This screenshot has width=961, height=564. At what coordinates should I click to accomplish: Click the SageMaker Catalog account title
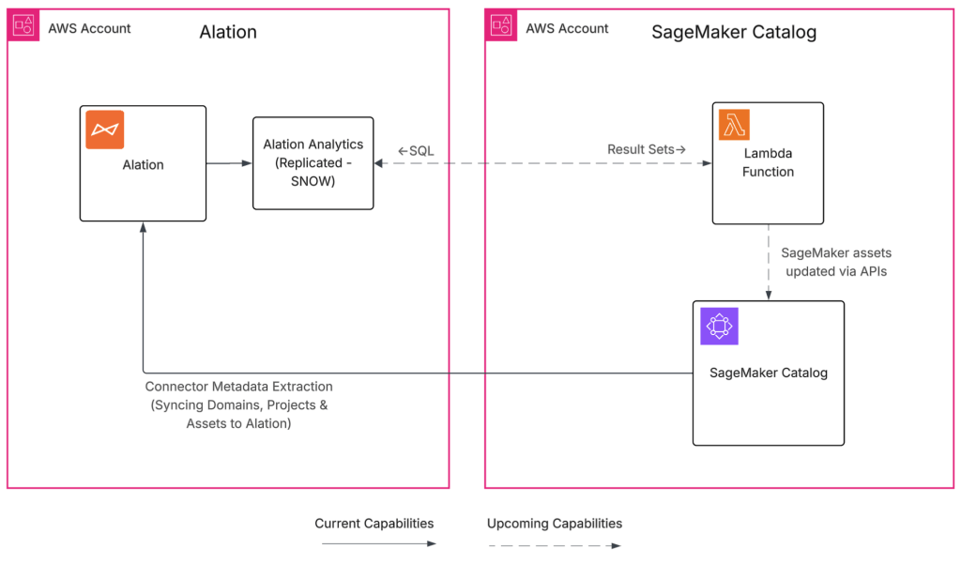[x=734, y=32]
